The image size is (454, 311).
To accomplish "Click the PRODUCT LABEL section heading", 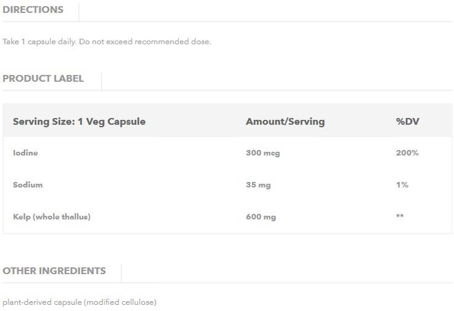I will (43, 79).
